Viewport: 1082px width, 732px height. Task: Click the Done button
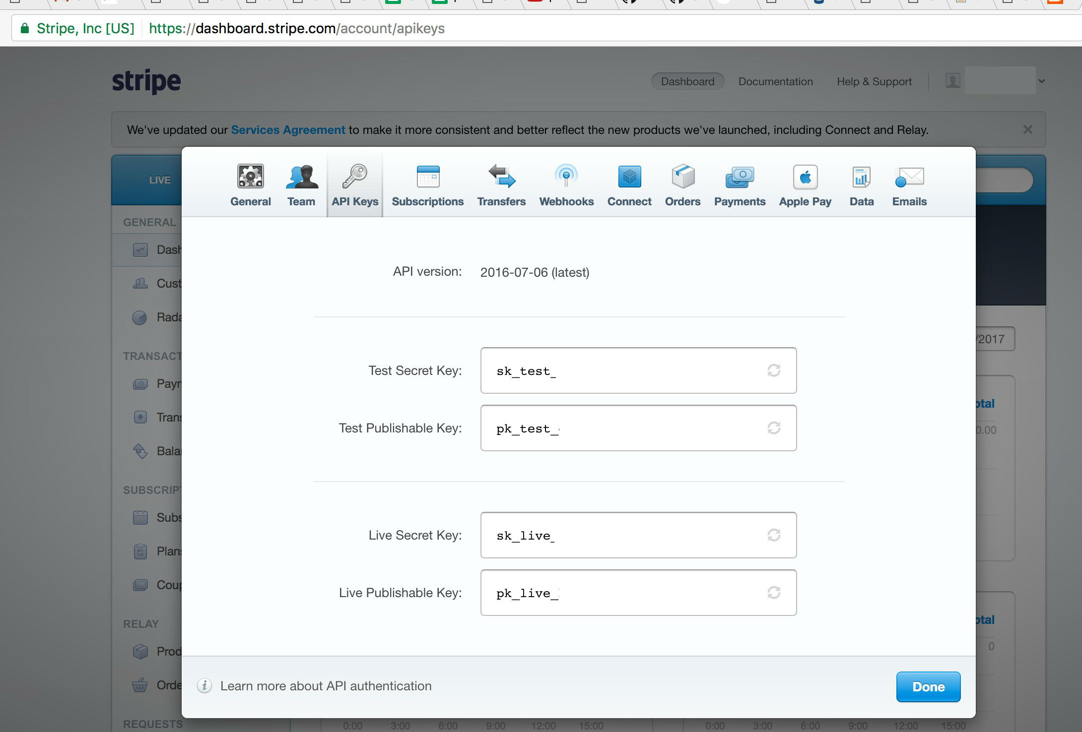(928, 687)
